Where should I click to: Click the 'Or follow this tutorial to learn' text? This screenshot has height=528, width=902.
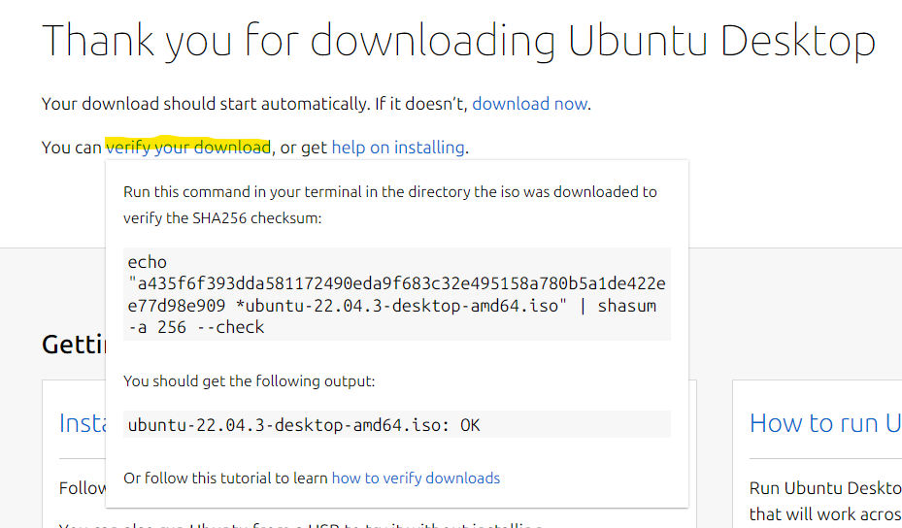(225, 478)
